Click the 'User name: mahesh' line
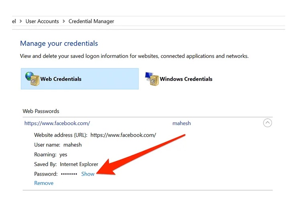The width and height of the screenshot is (300, 205). click(x=58, y=145)
